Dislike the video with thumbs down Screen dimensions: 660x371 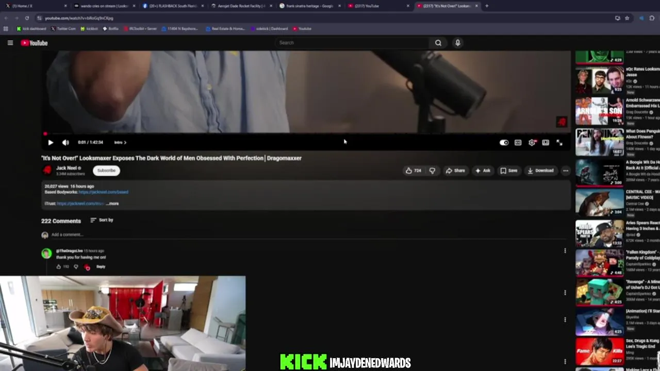tap(432, 171)
